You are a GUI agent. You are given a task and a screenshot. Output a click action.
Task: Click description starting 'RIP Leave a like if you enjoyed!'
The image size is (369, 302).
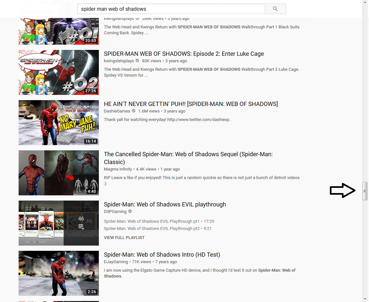[202, 181]
